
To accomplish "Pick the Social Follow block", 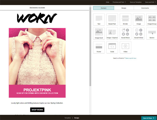I will [139, 33].
